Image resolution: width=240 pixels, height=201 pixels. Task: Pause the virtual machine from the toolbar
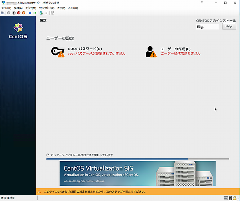(30, 13)
